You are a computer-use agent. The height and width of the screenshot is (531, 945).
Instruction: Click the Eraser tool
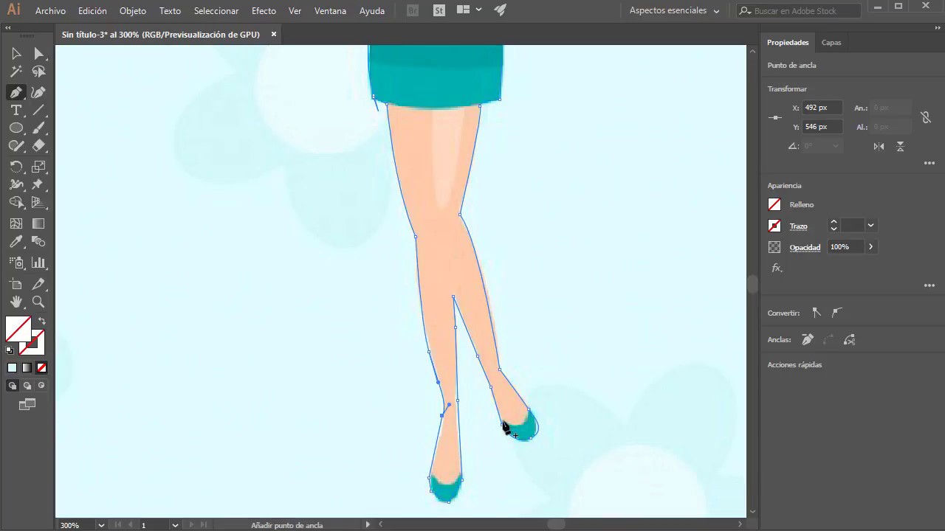[38, 146]
